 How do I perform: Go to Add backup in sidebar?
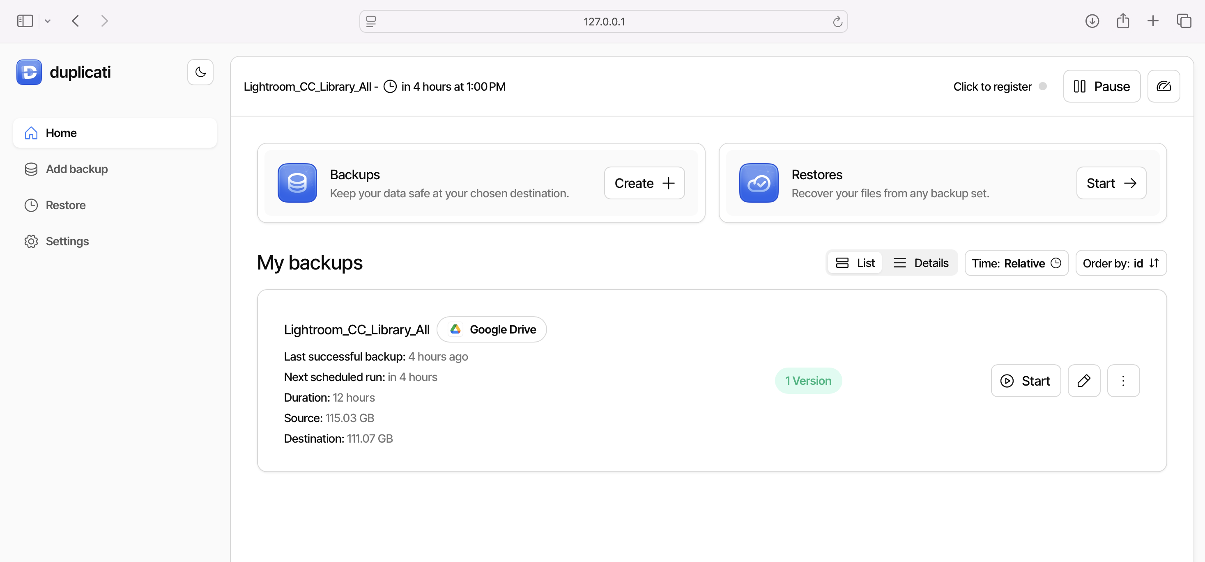tap(77, 169)
